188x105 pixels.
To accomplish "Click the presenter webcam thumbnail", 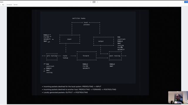I will 178,97.
